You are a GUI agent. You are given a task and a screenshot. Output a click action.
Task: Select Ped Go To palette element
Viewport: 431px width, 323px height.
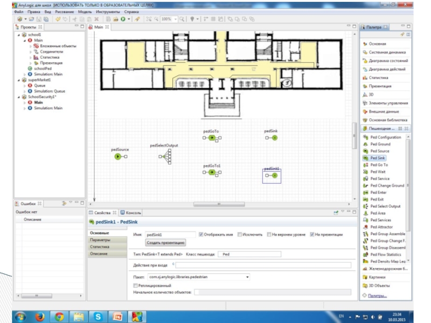(379, 165)
